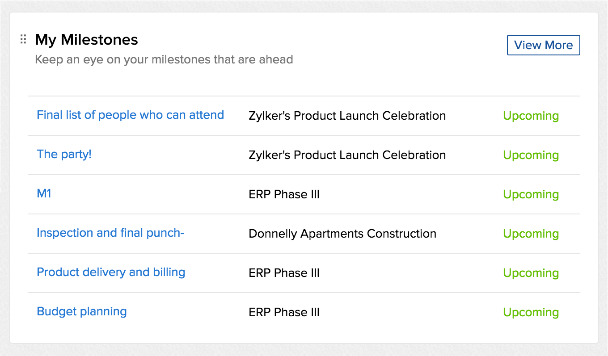Click Zylker's project name in The party! row
The width and height of the screenshot is (608, 356).
click(347, 155)
